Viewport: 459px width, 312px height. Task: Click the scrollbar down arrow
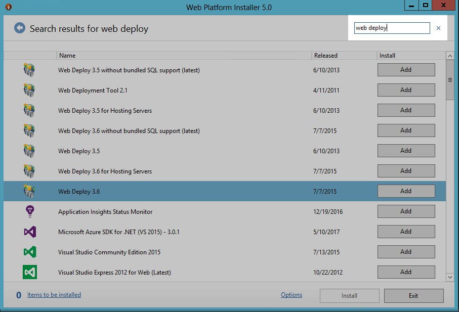coord(450,277)
